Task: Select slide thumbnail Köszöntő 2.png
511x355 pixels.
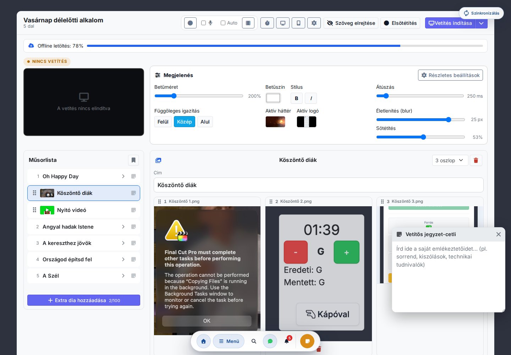Action: point(319,274)
